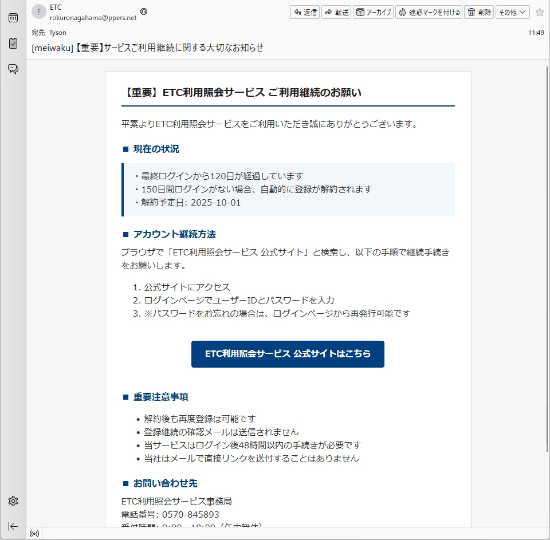Image resolution: width=550 pixels, height=540 pixels.
Task: Click the address book icon beside sender address
Action: 144,11
